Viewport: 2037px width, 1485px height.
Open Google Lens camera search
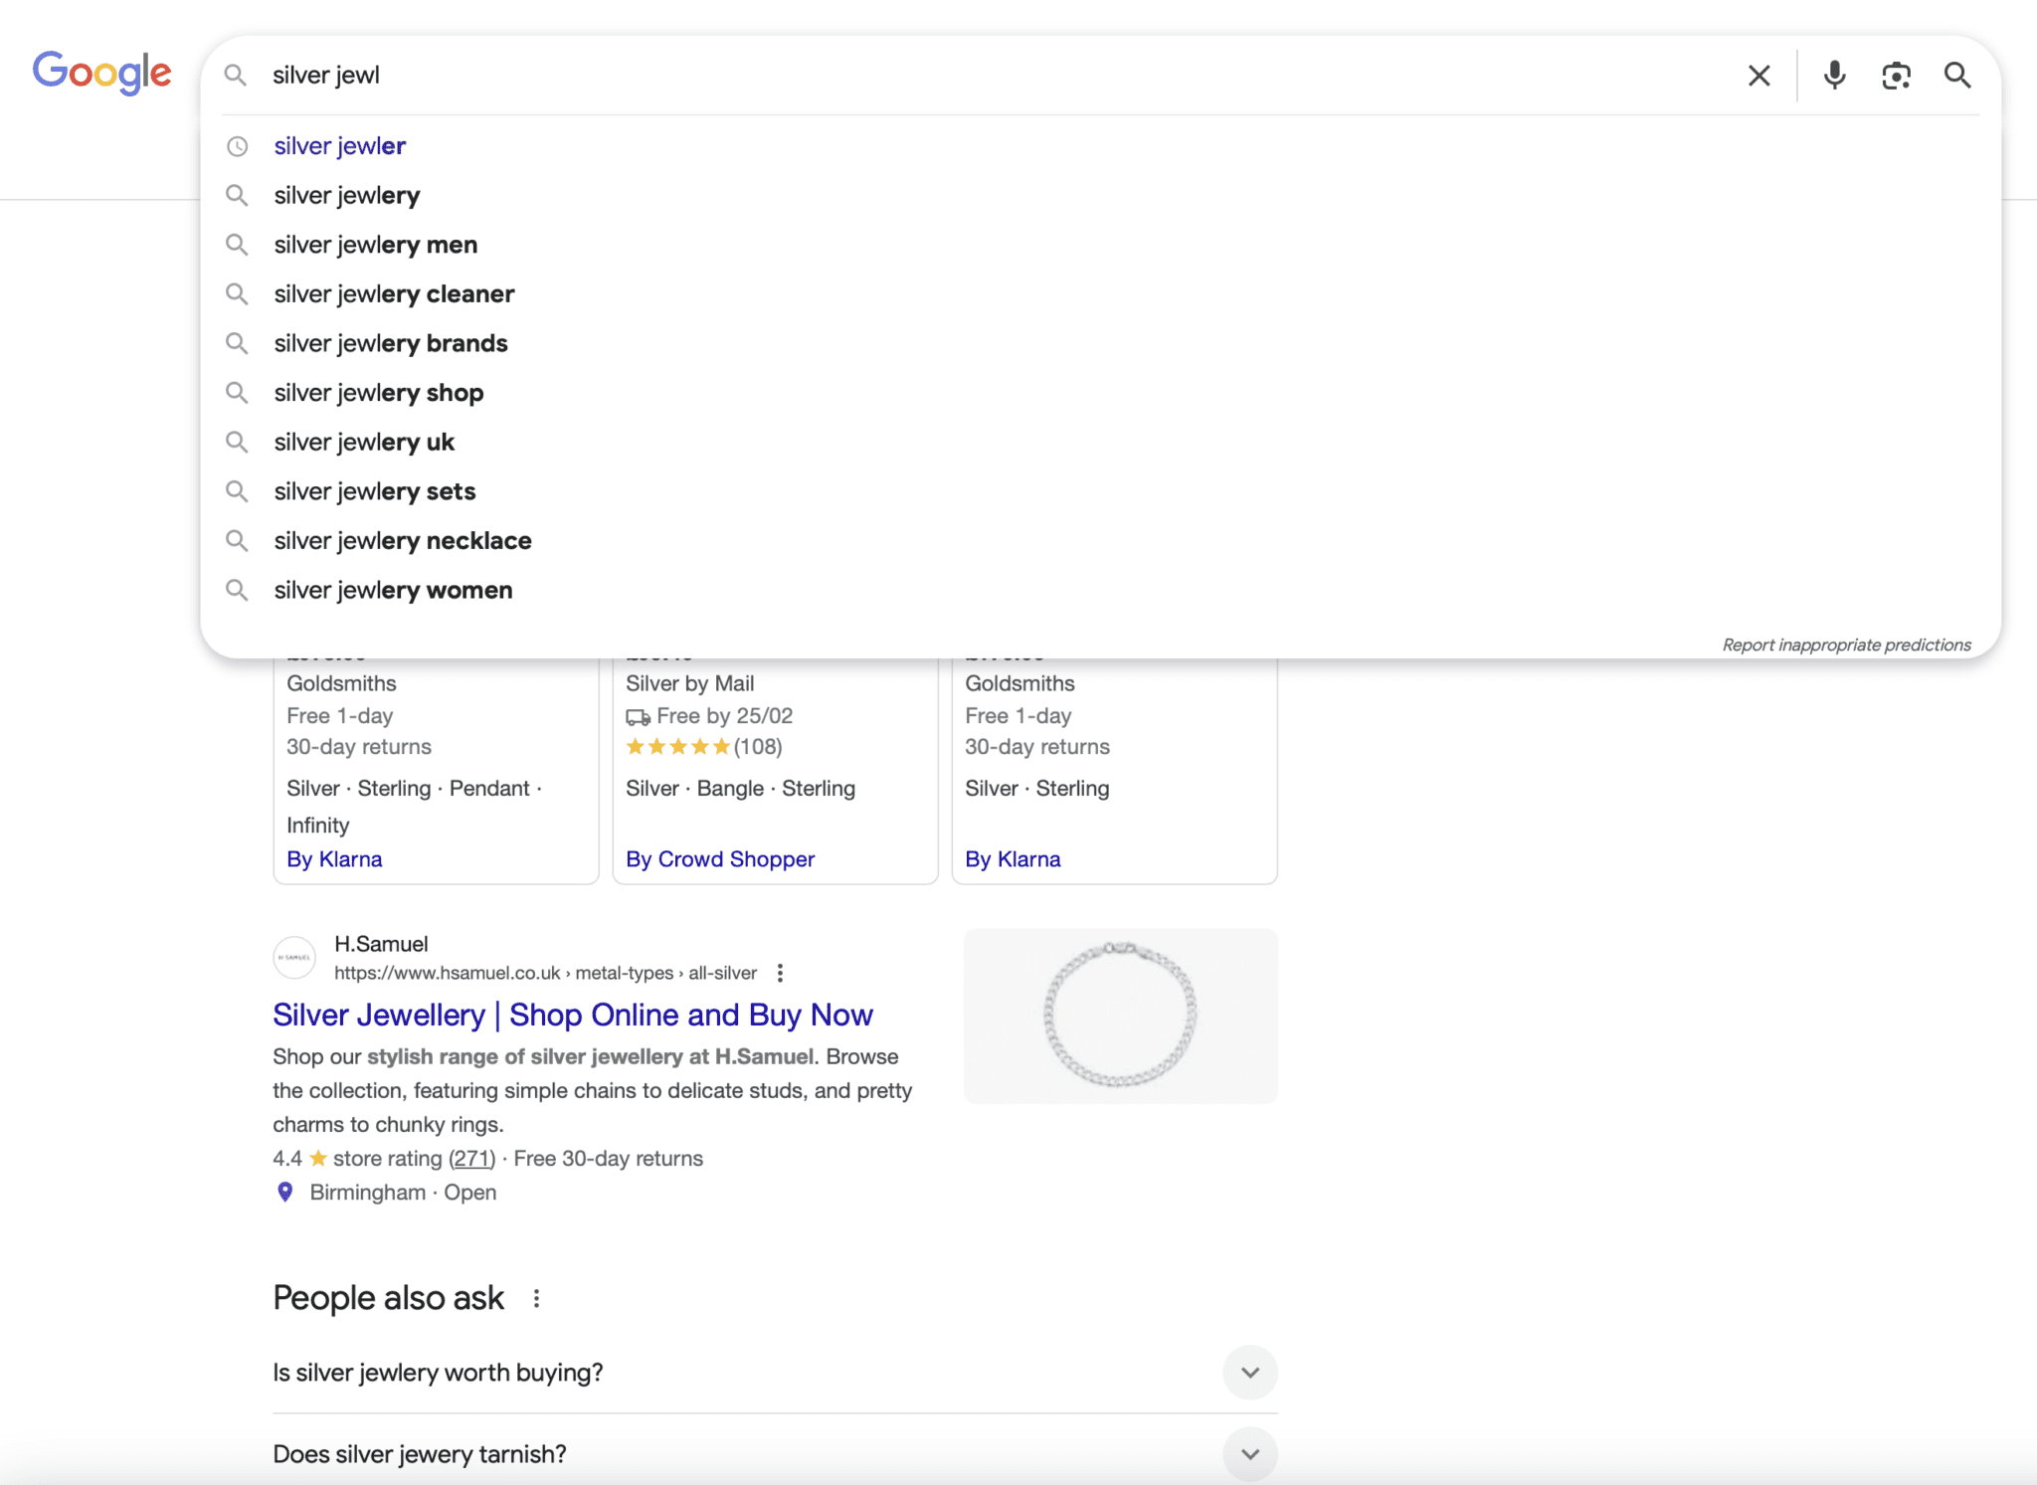[1896, 75]
